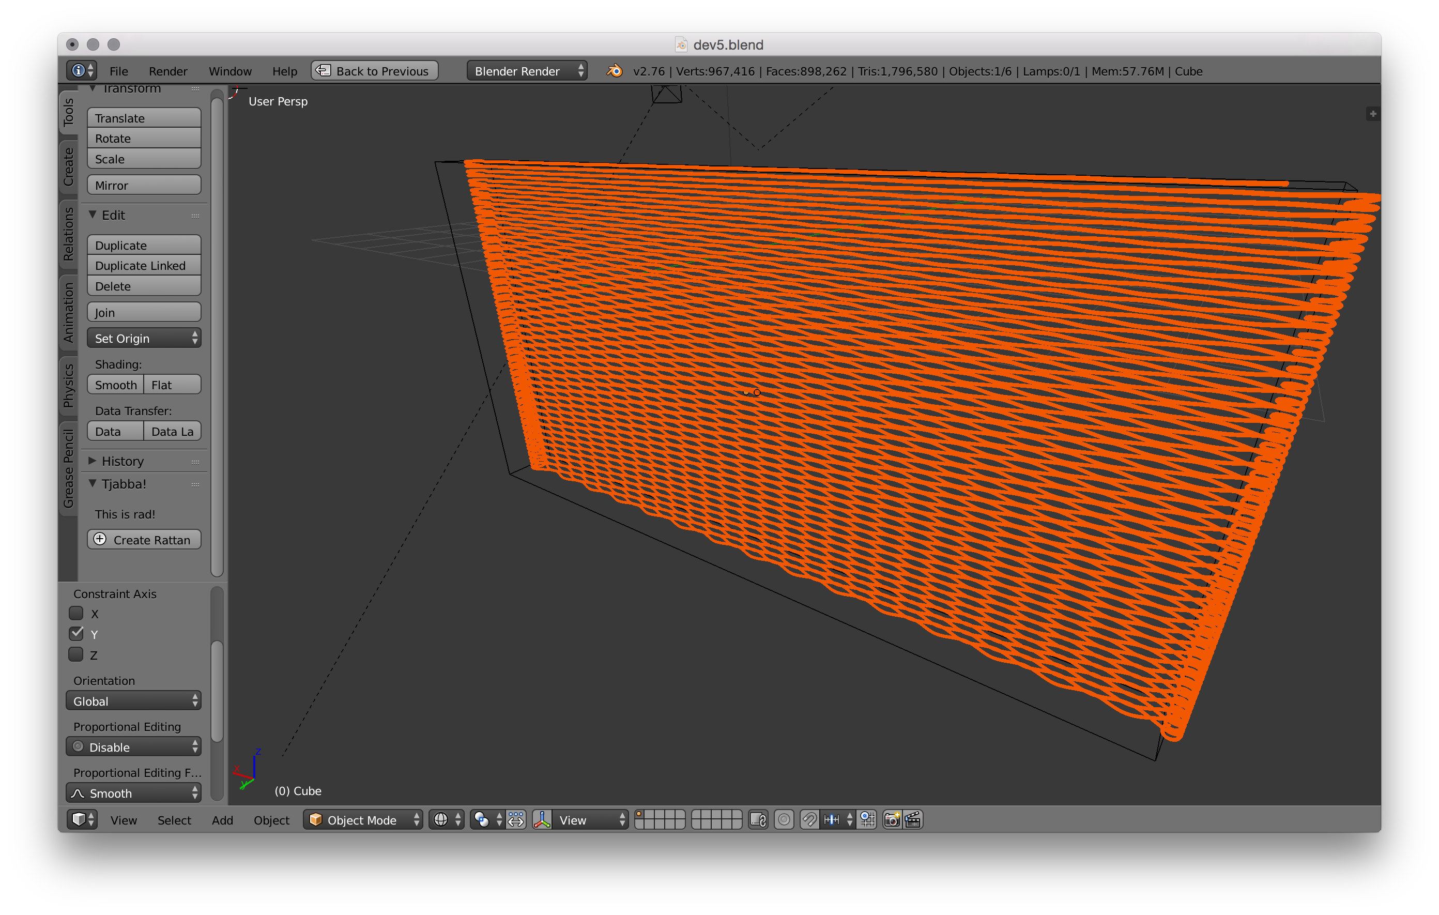Open the Info editor type selector
This screenshot has height=915, width=1439.
(82, 70)
